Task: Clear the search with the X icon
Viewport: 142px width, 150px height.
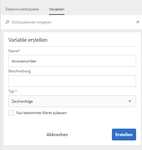Action: point(138,22)
